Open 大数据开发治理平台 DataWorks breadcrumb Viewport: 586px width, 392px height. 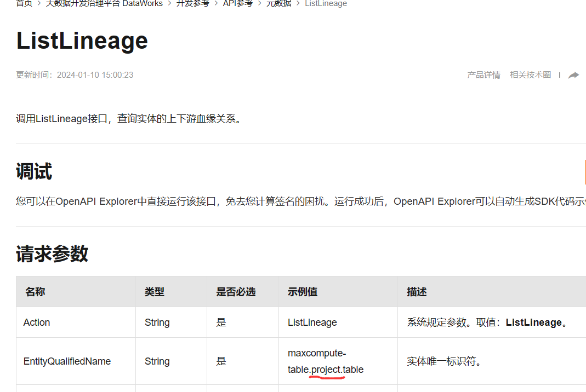coord(104,3)
